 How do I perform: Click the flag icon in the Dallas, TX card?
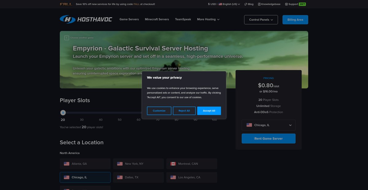click(120, 177)
